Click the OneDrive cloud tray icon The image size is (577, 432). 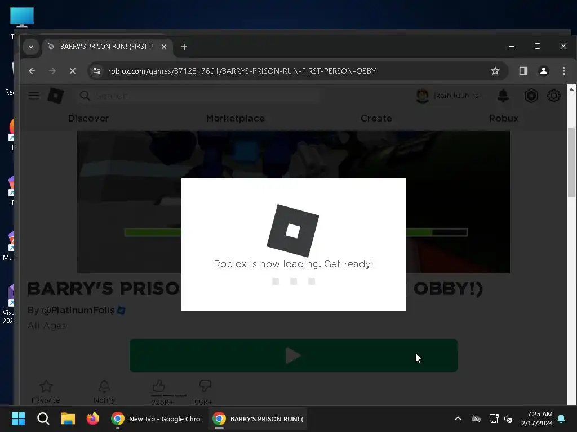pyautogui.click(x=476, y=418)
